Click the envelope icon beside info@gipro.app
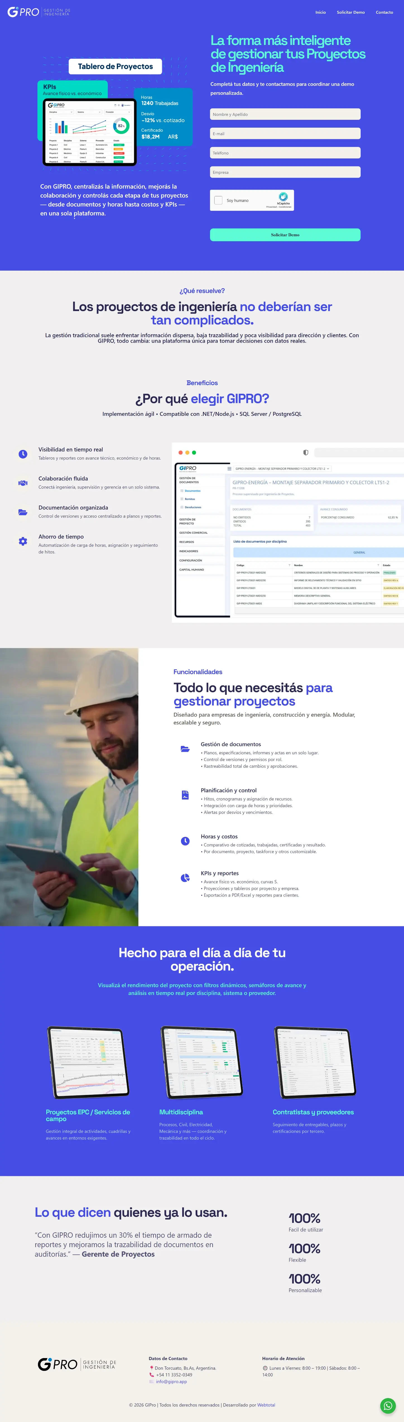This screenshot has height=1422, width=404. [x=151, y=1381]
